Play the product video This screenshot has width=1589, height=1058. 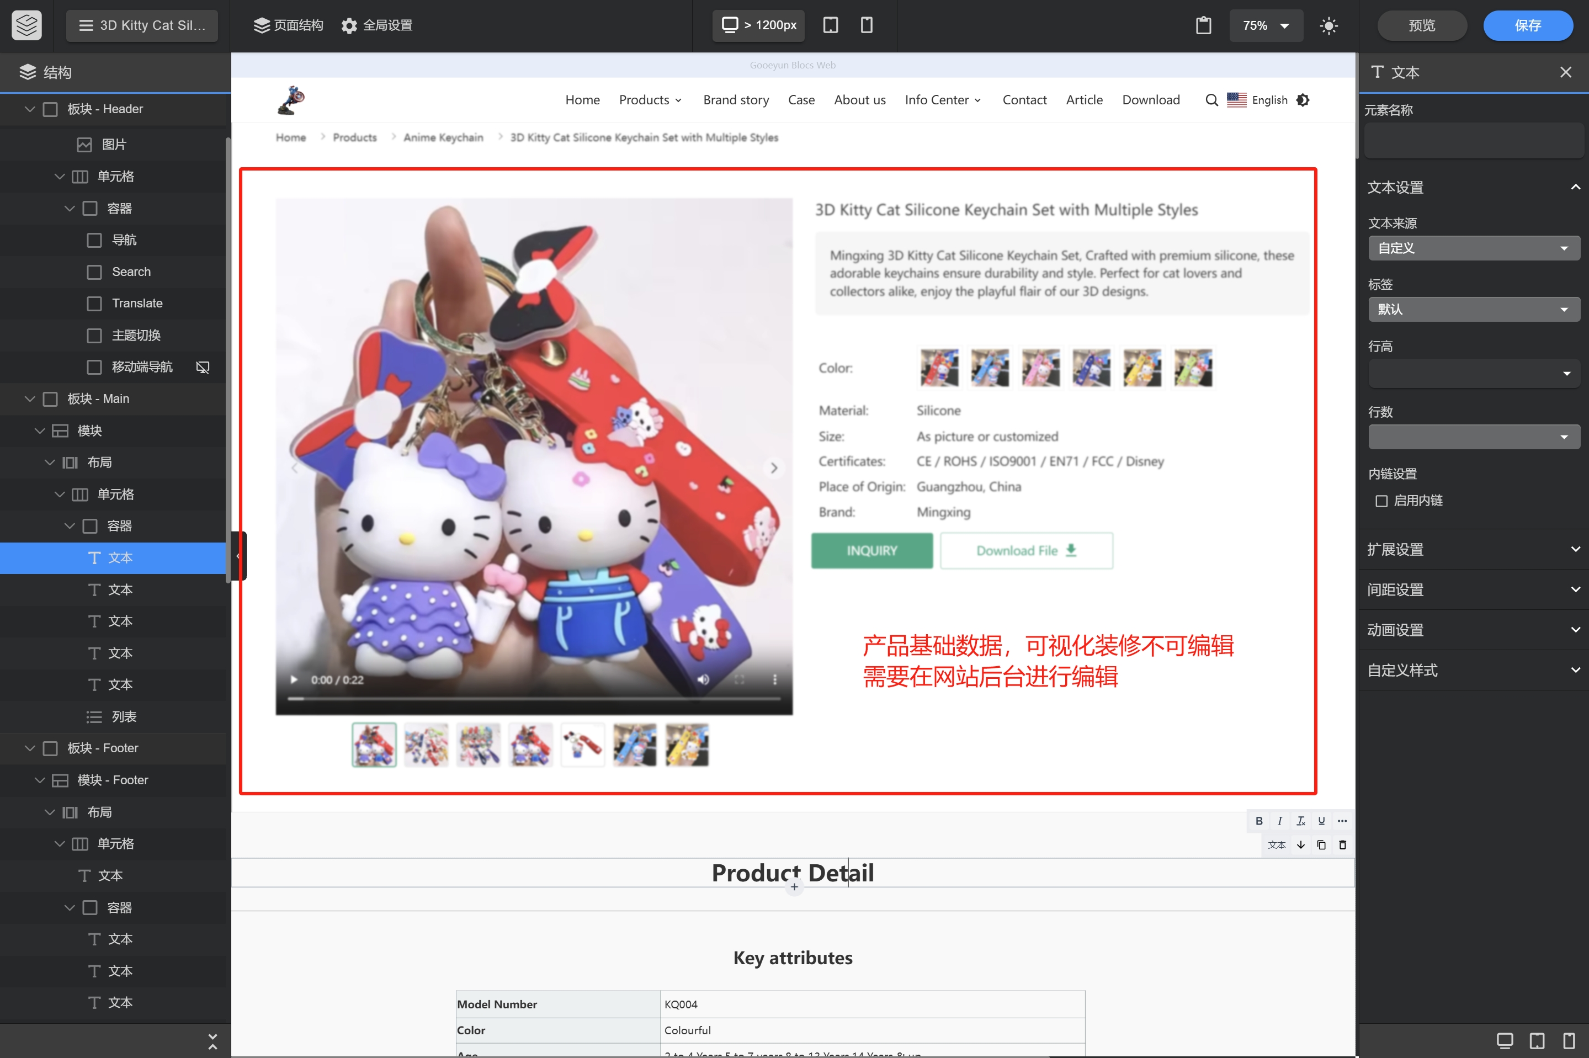(294, 679)
